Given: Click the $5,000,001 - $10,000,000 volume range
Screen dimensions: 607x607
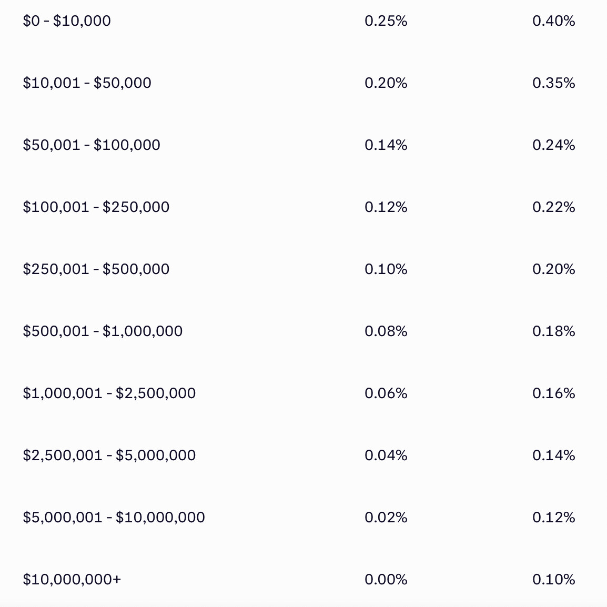Looking at the screenshot, I should [114, 518].
